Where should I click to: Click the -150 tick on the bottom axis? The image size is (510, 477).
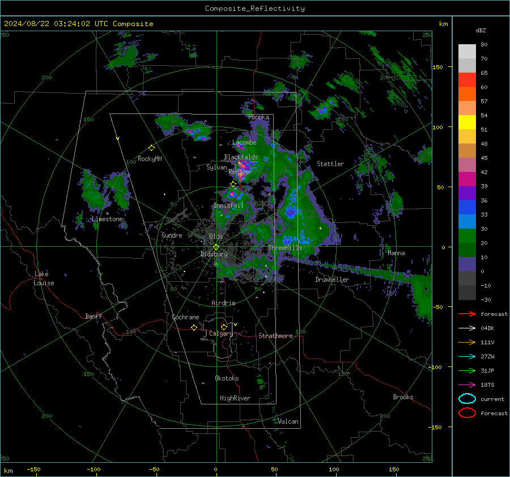tap(33, 470)
